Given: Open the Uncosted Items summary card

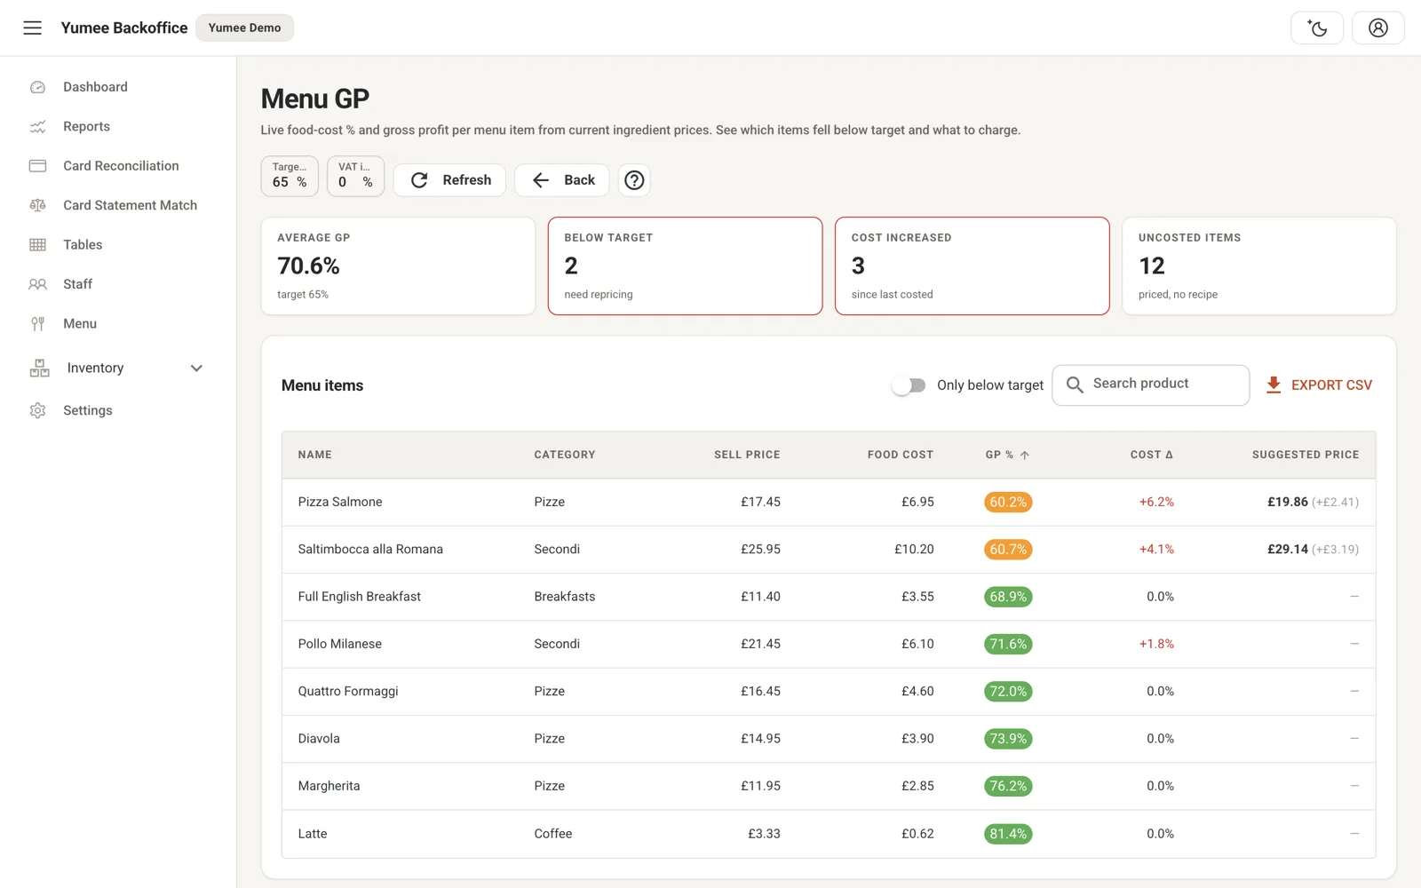Looking at the screenshot, I should (1258, 266).
